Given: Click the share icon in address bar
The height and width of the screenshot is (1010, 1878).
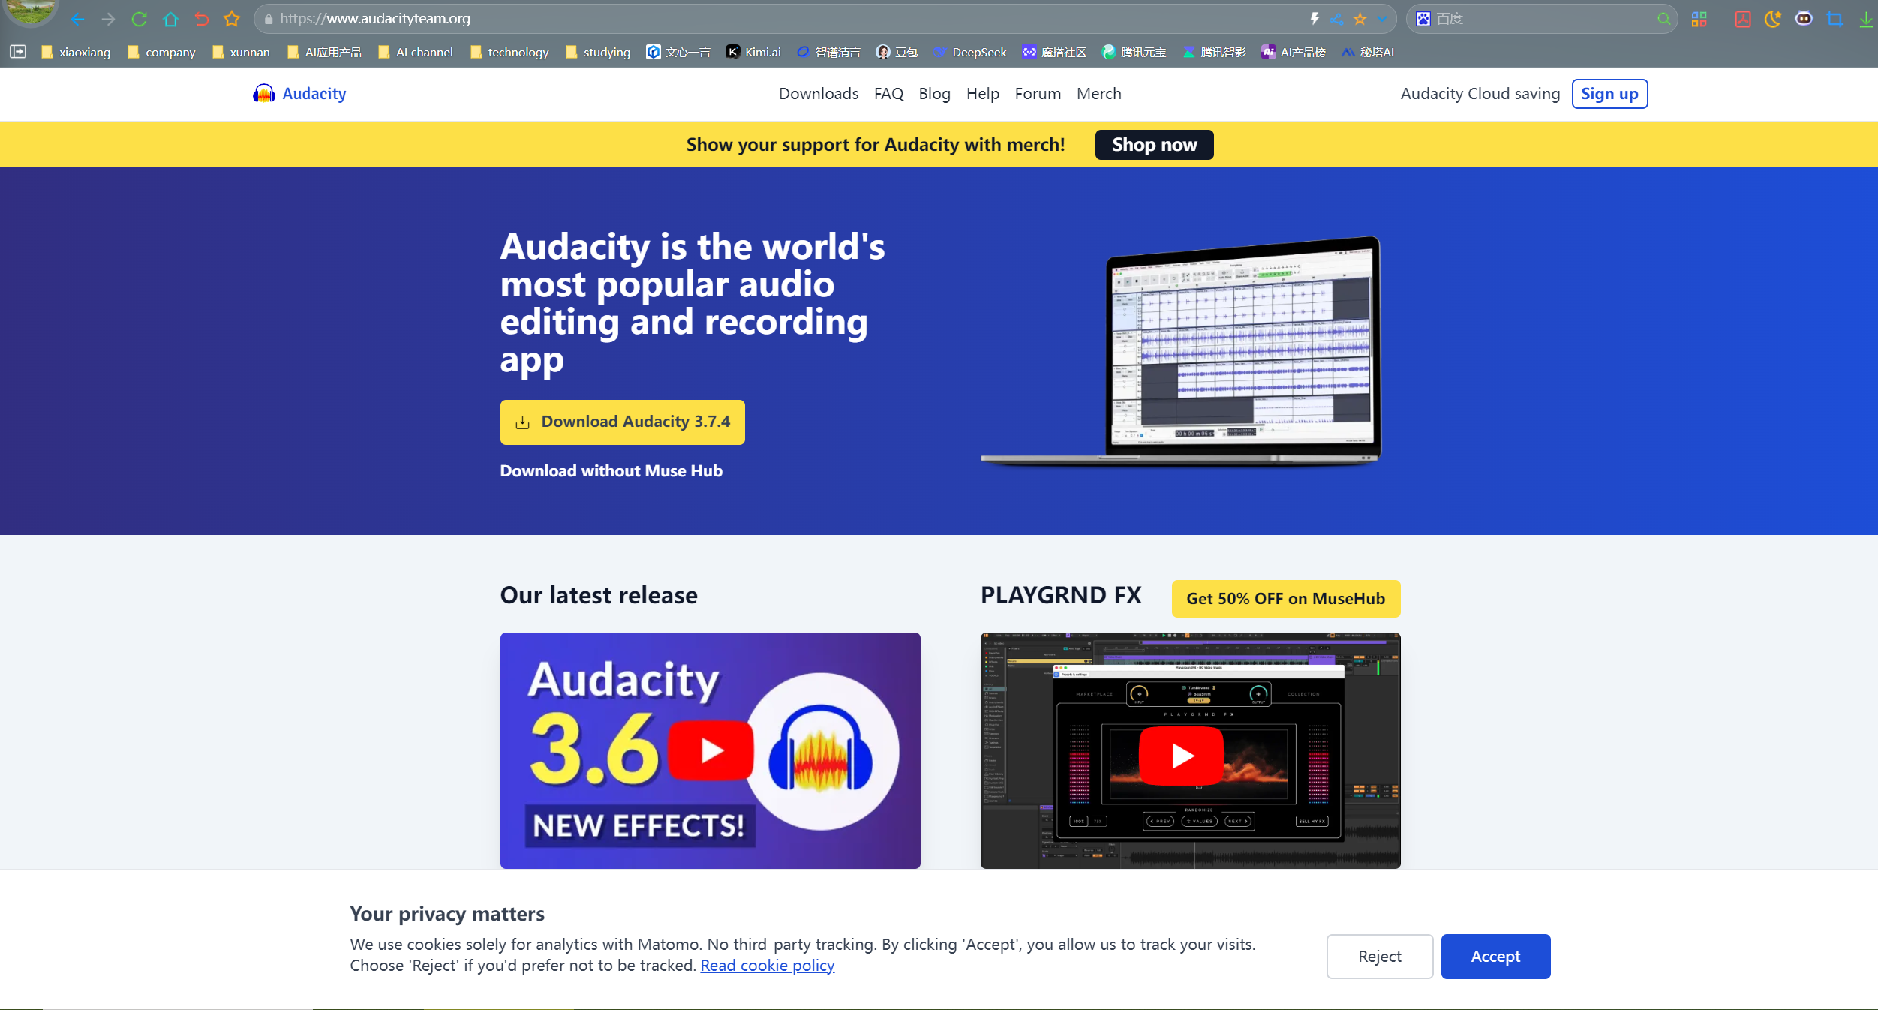Looking at the screenshot, I should pyautogui.click(x=1336, y=19).
